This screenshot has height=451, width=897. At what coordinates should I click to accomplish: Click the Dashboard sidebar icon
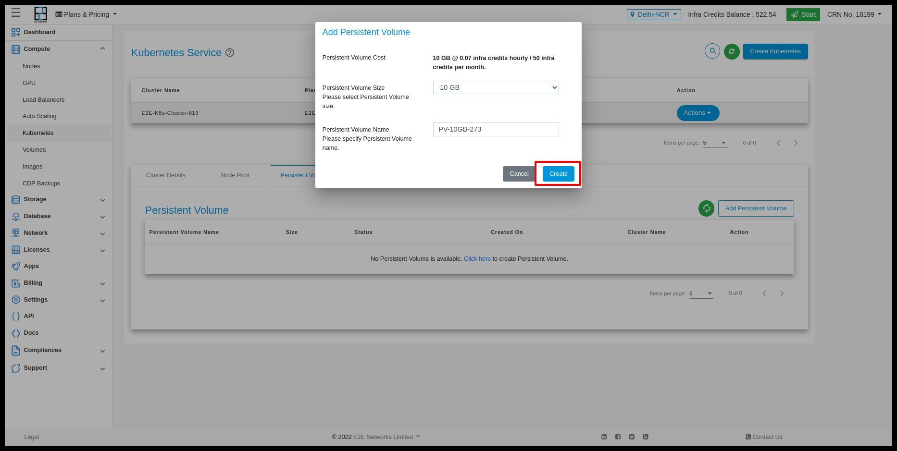(16, 32)
